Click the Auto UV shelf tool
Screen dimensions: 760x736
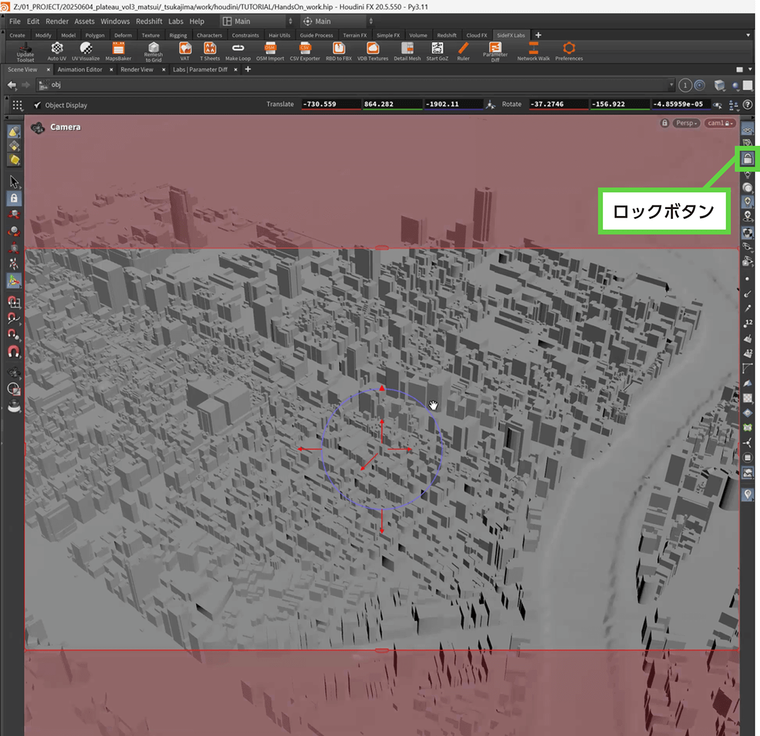(x=57, y=49)
